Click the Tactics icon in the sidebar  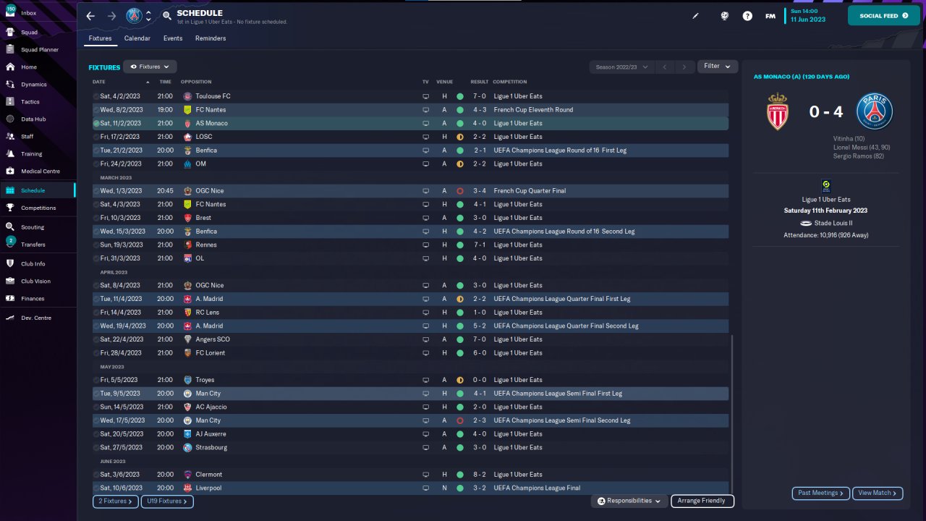(10, 101)
